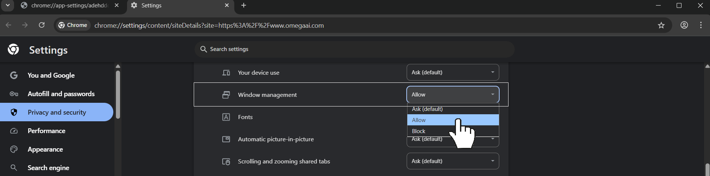
Task: Open the tab search chevron
Action: [7, 6]
